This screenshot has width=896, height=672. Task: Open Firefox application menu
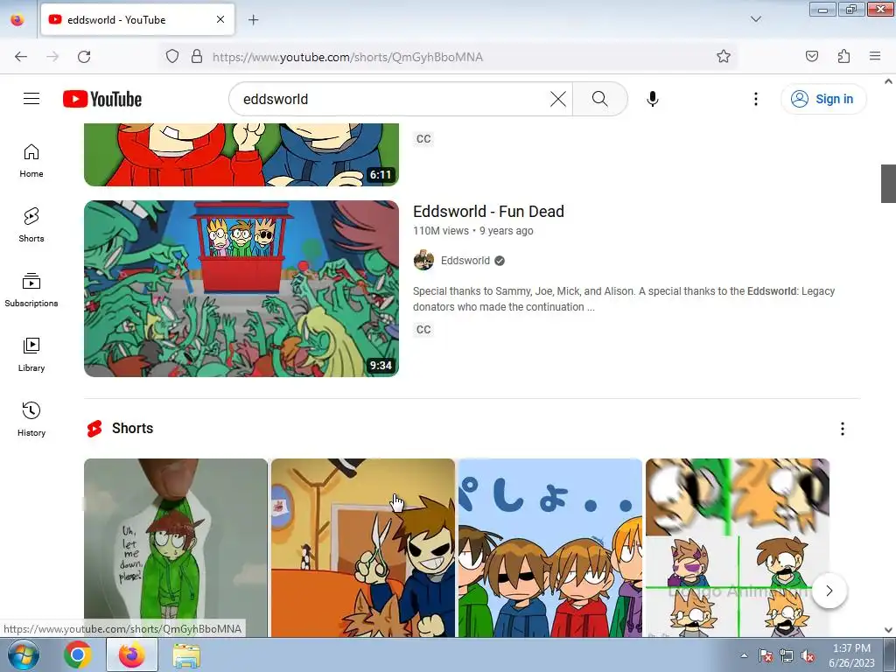click(875, 57)
